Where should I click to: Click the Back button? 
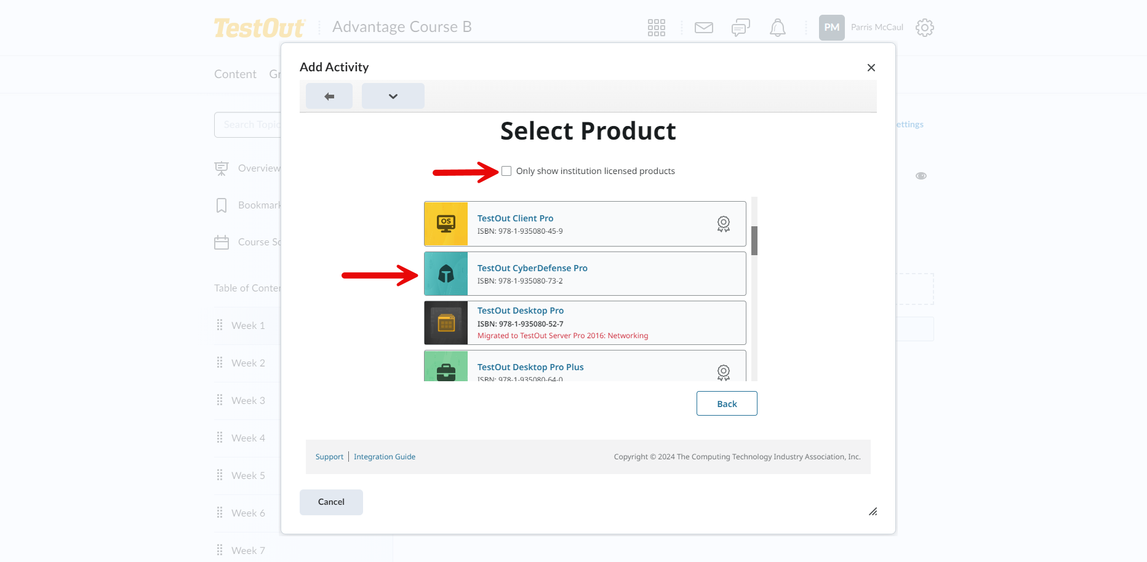[x=727, y=403]
